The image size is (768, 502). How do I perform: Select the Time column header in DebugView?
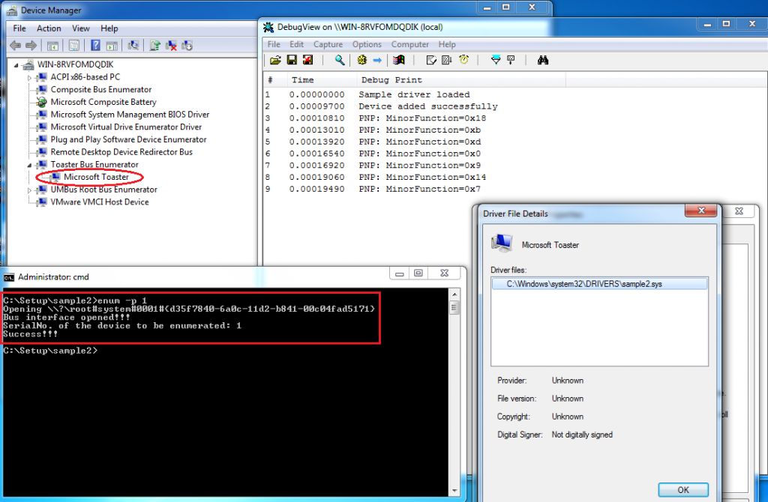[x=315, y=79]
